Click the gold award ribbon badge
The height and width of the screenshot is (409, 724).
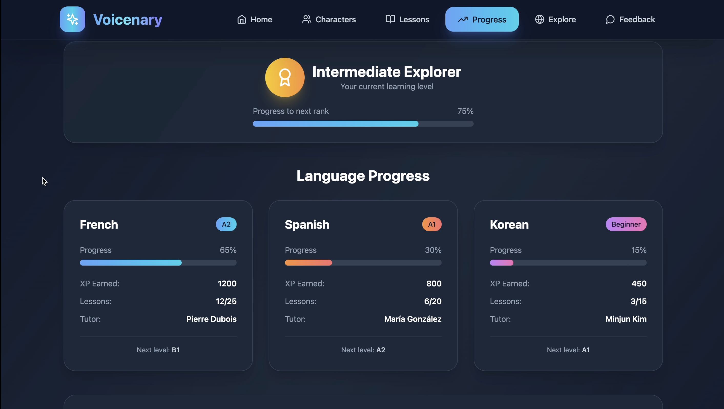(284, 77)
